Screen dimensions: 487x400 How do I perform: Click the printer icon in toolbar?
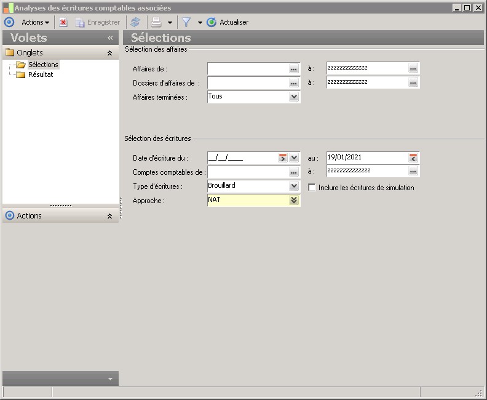pos(156,22)
